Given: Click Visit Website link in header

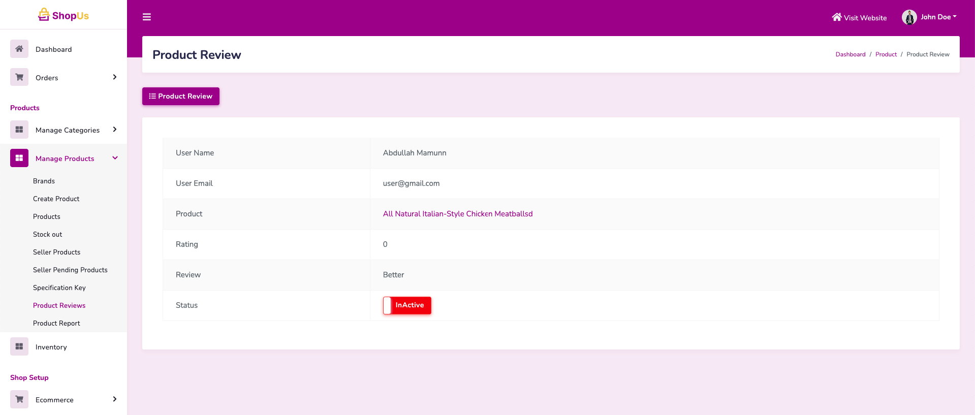Looking at the screenshot, I should click(859, 18).
